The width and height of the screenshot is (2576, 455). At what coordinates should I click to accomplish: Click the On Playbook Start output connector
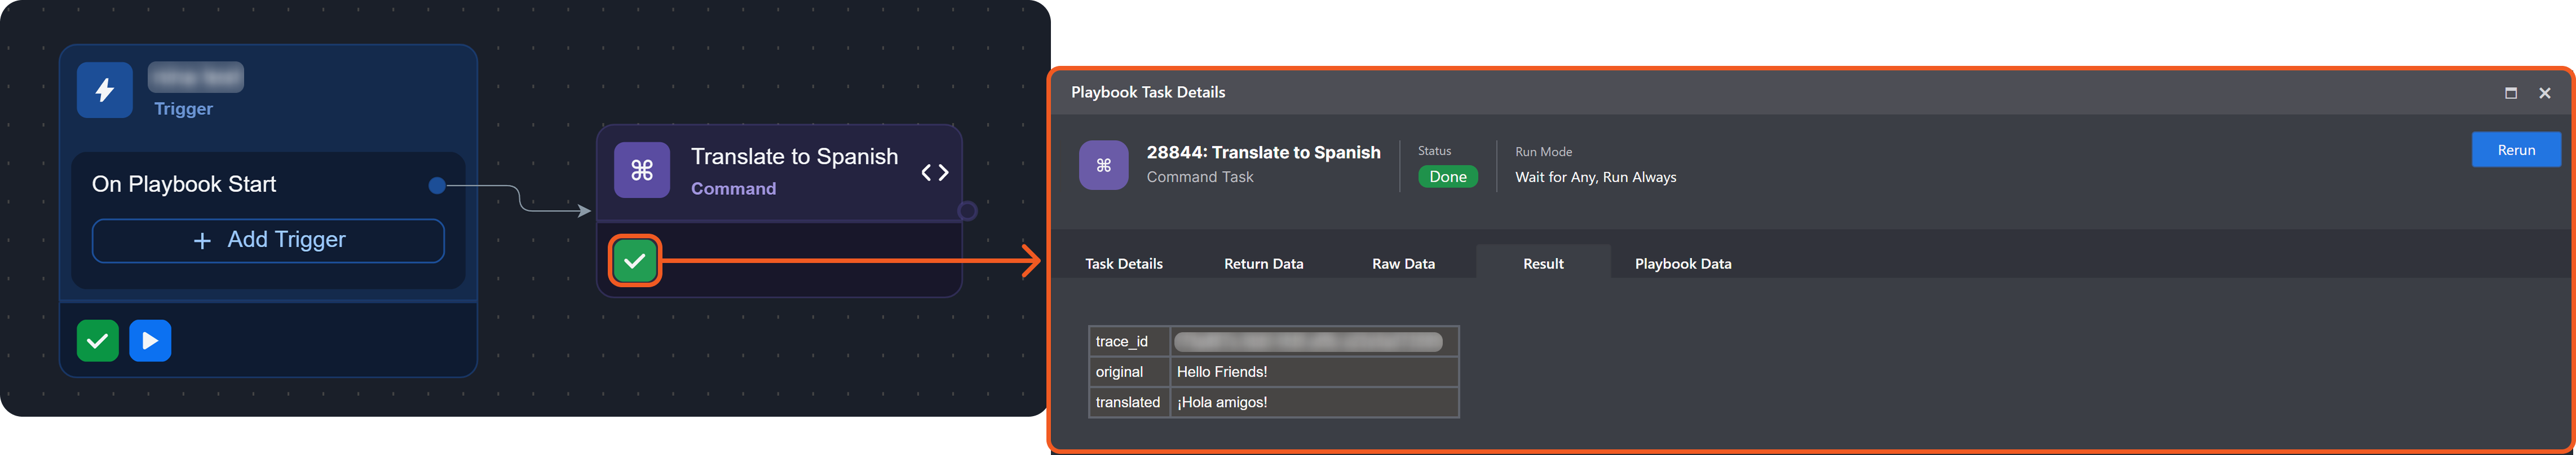(x=437, y=185)
